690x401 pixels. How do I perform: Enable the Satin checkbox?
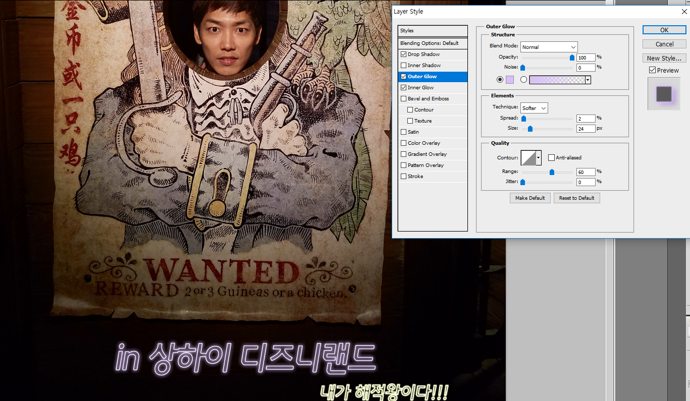(x=403, y=132)
